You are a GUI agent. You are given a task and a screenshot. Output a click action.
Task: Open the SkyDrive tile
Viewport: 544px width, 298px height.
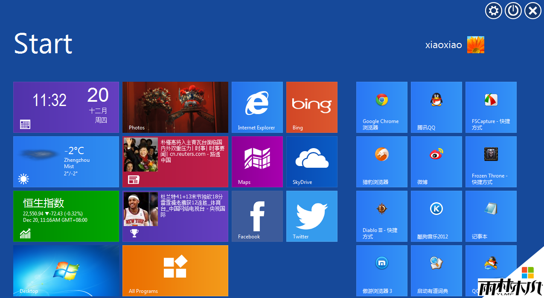[x=312, y=162]
